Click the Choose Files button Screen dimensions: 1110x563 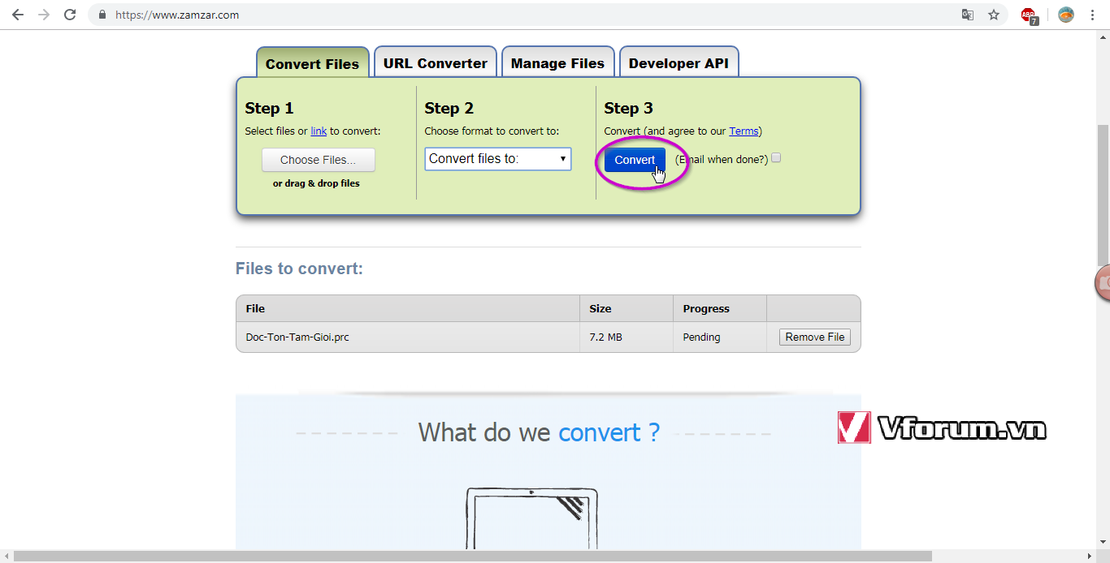(x=319, y=160)
